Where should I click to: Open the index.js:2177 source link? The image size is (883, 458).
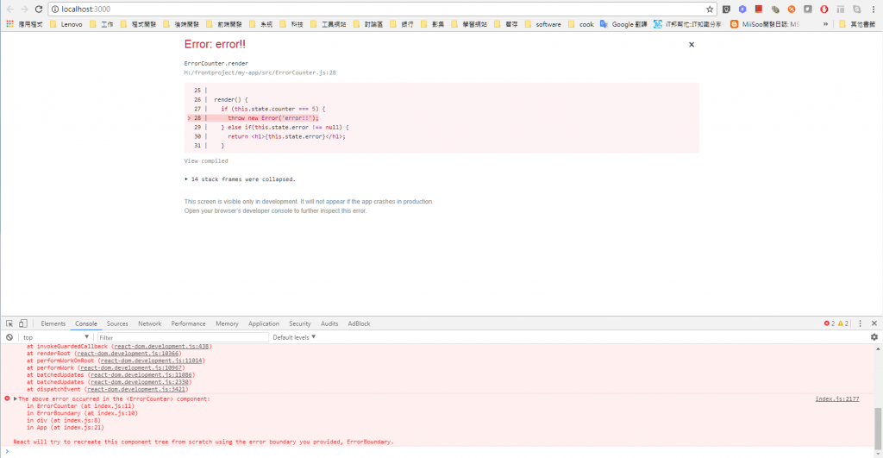click(x=836, y=398)
